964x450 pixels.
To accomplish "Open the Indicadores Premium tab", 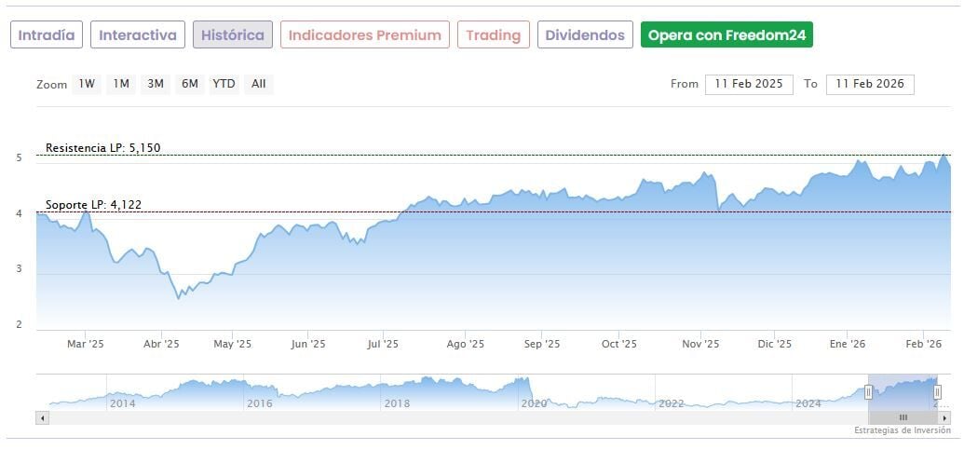I will pos(365,35).
